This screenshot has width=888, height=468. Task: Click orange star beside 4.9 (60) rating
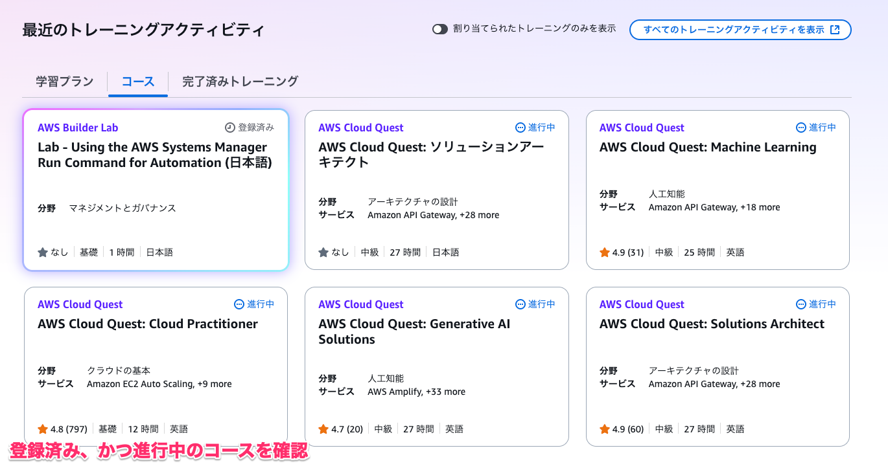(x=605, y=429)
